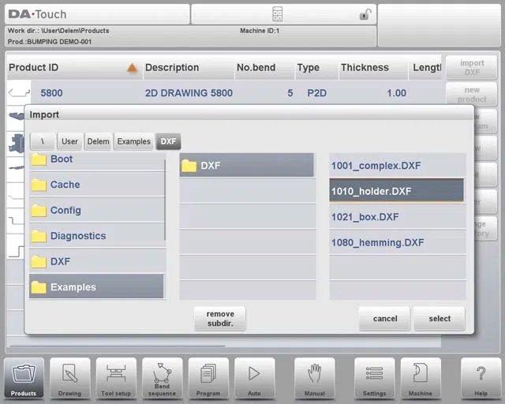Screen dimensions: 505x404
Task: Go to the Examples breadcrumb
Action: point(134,141)
